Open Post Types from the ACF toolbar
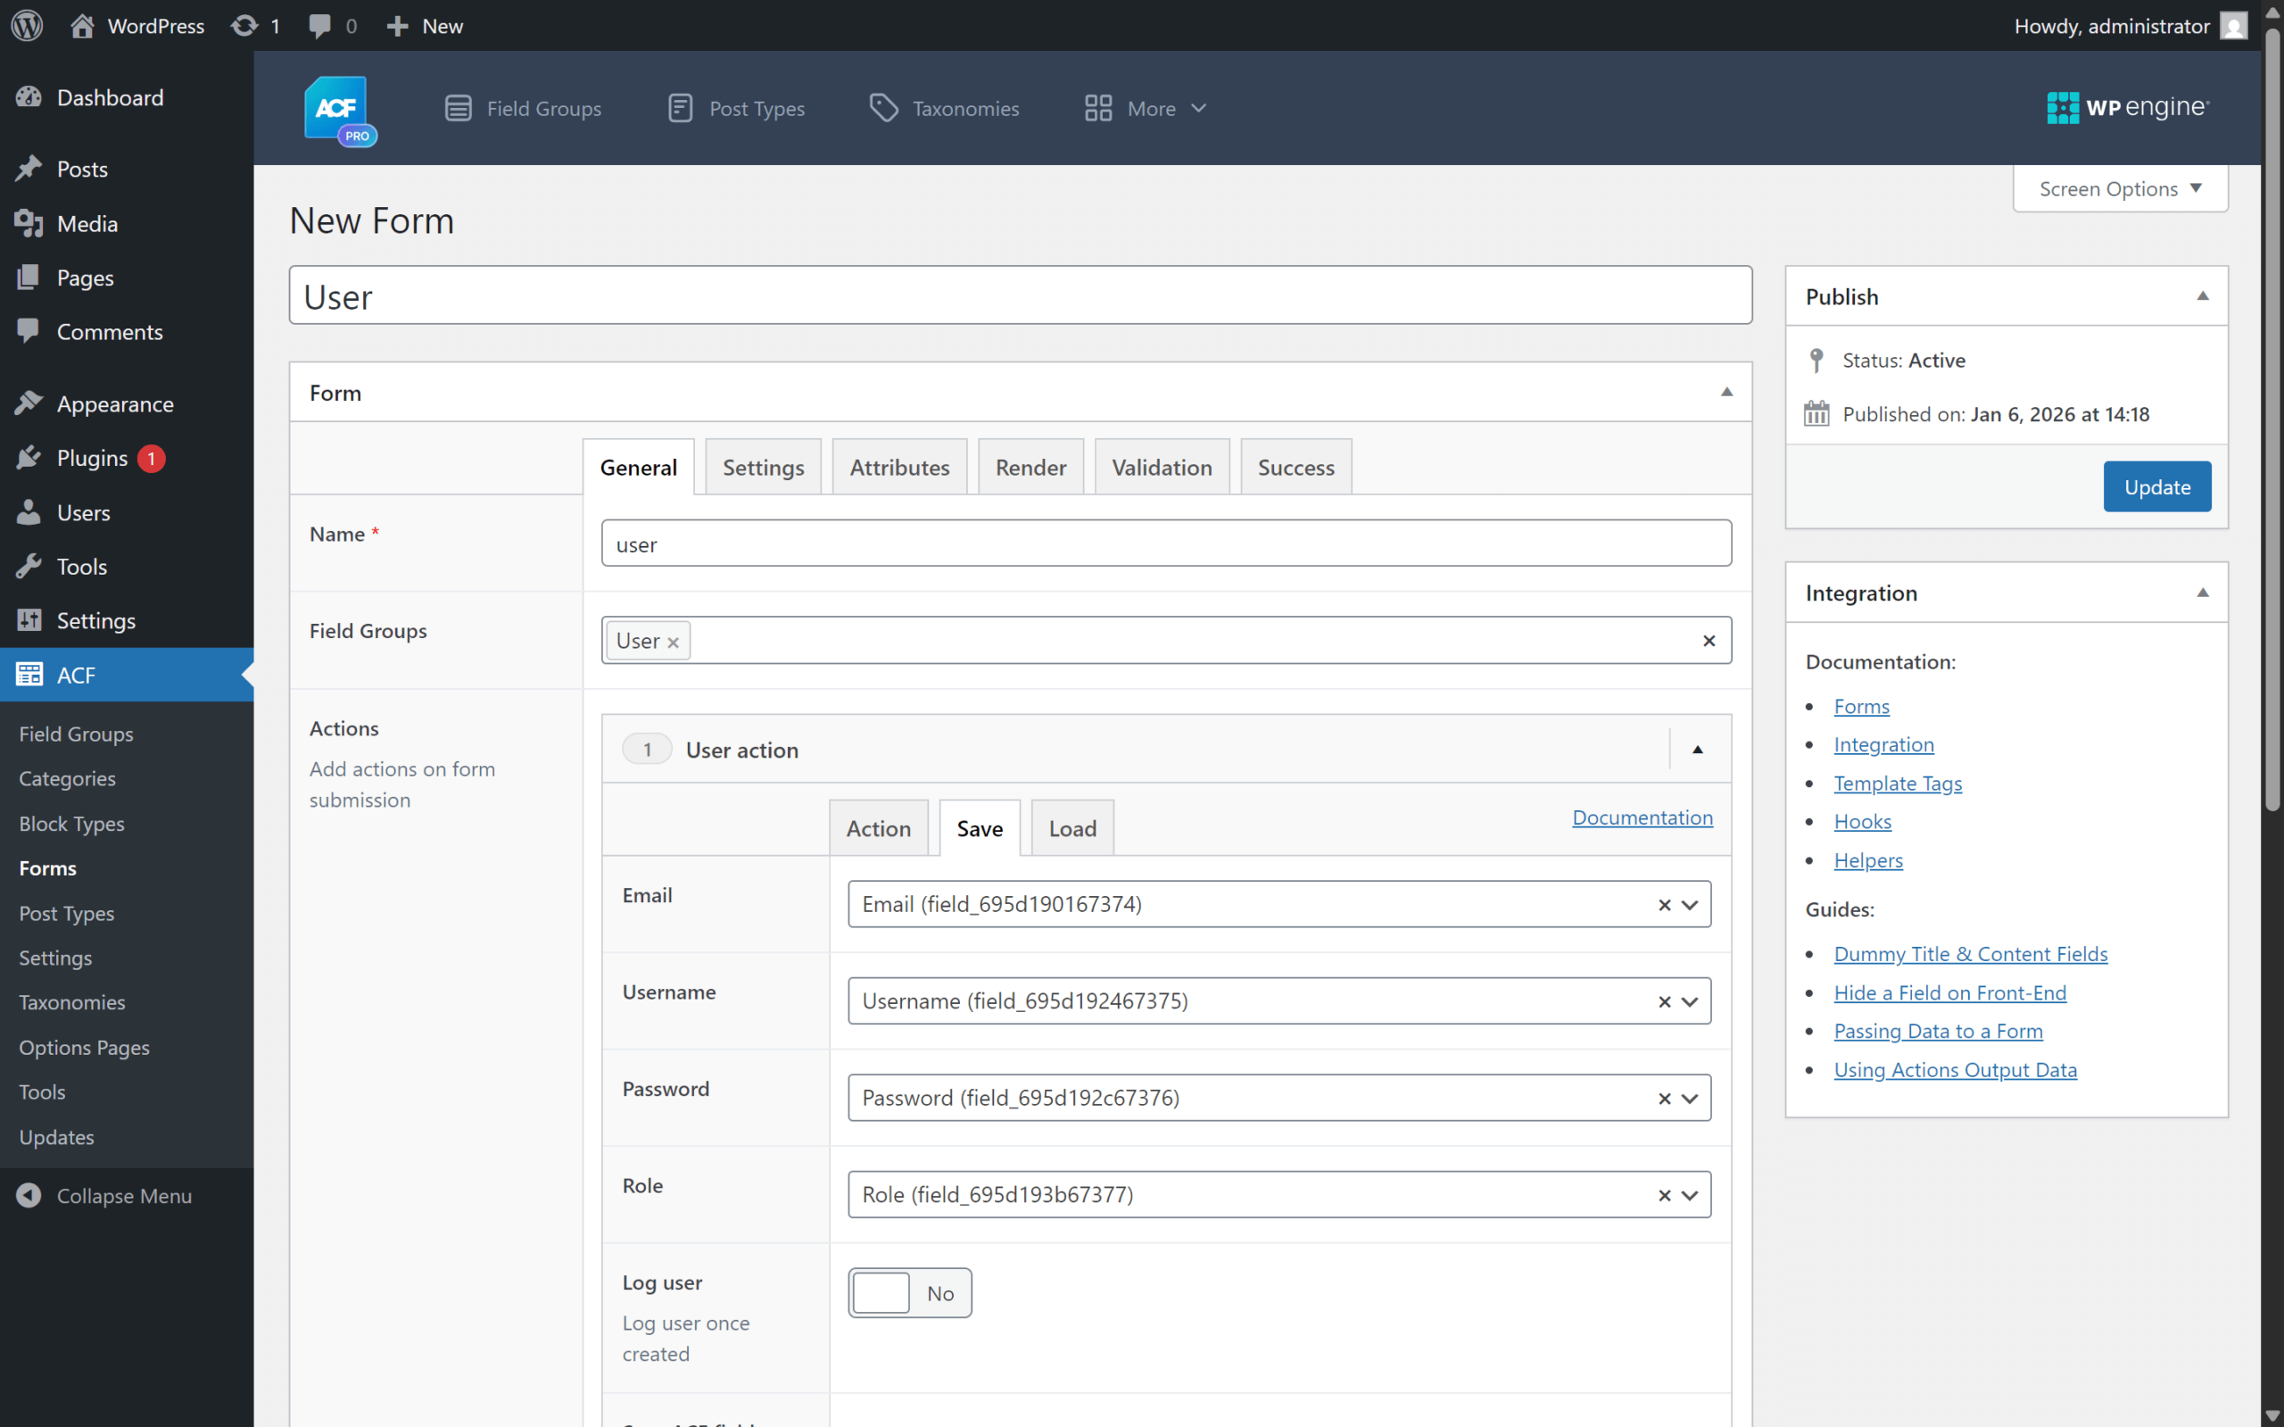Screen dimensions: 2284x1427 tap(681, 108)
